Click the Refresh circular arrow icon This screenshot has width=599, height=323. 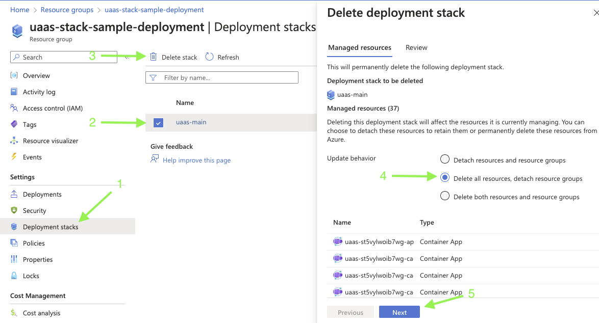point(209,57)
